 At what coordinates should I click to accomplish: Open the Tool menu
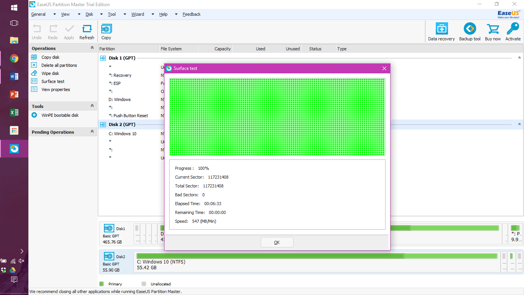point(112,14)
